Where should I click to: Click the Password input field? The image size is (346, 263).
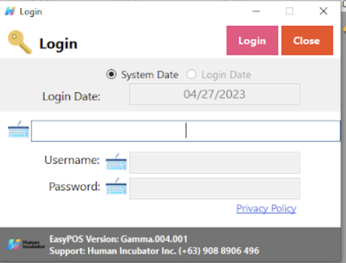(215, 189)
